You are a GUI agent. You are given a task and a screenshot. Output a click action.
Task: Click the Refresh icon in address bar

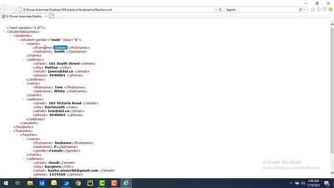pyautogui.click(x=220, y=9)
